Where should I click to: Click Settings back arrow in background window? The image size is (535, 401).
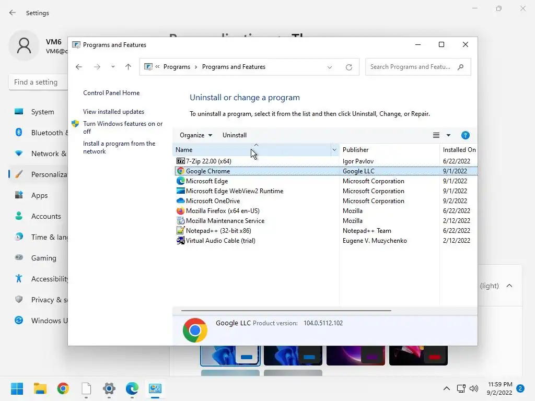[13, 13]
